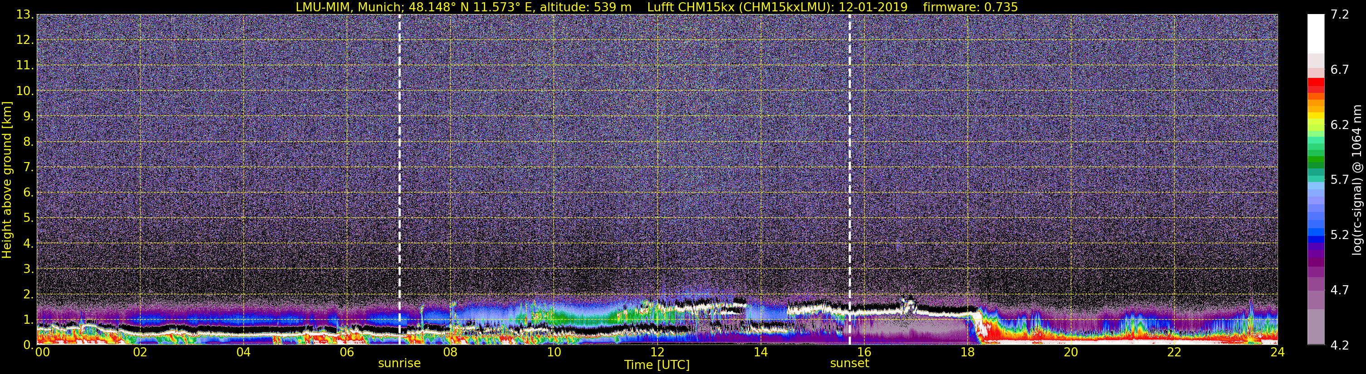Click the time axis tick "22"
Viewport: 1366px width, 374px height.
[1174, 353]
